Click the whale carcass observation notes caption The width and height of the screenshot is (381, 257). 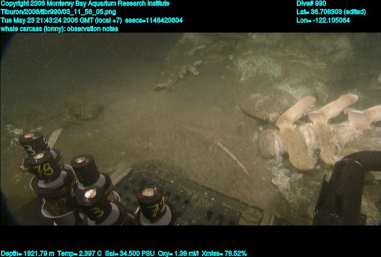[61, 29]
